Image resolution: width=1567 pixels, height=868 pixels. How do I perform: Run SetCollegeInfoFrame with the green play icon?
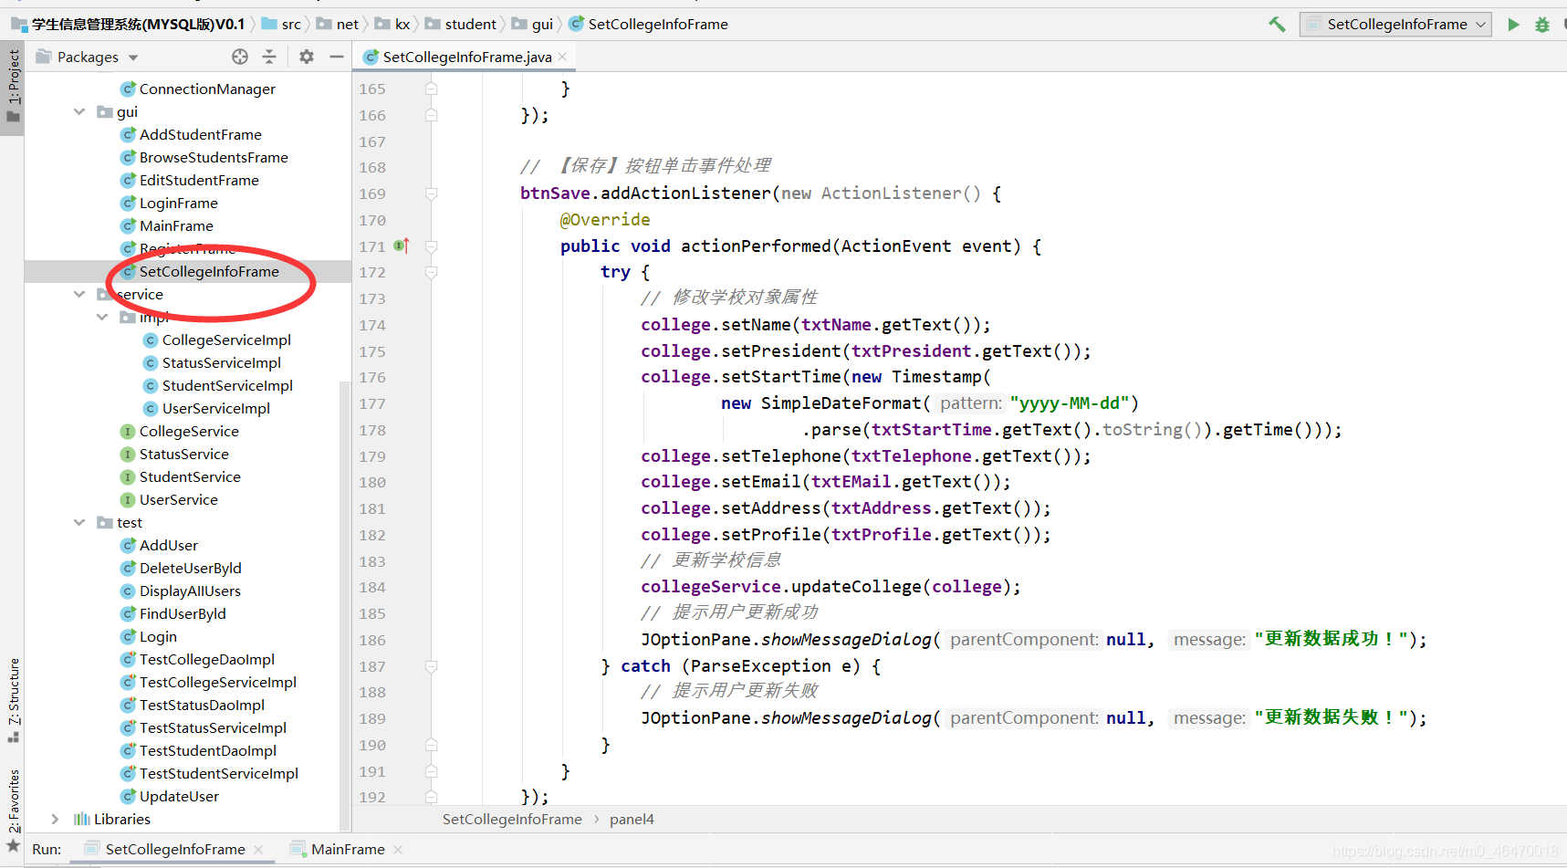[x=1513, y=25]
